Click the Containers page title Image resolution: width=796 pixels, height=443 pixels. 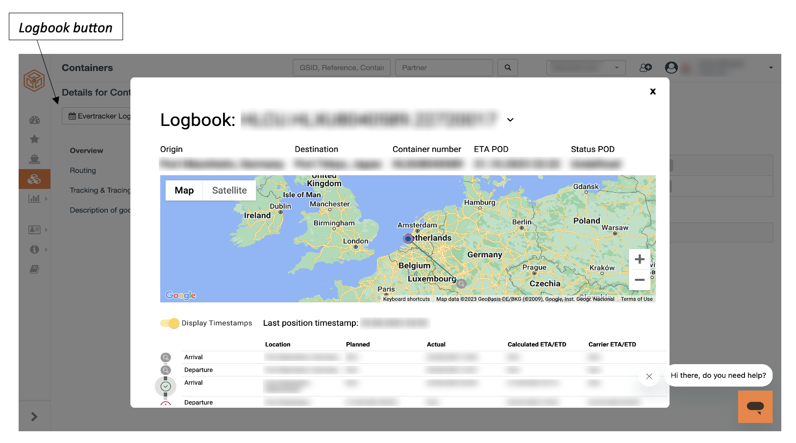(x=87, y=68)
